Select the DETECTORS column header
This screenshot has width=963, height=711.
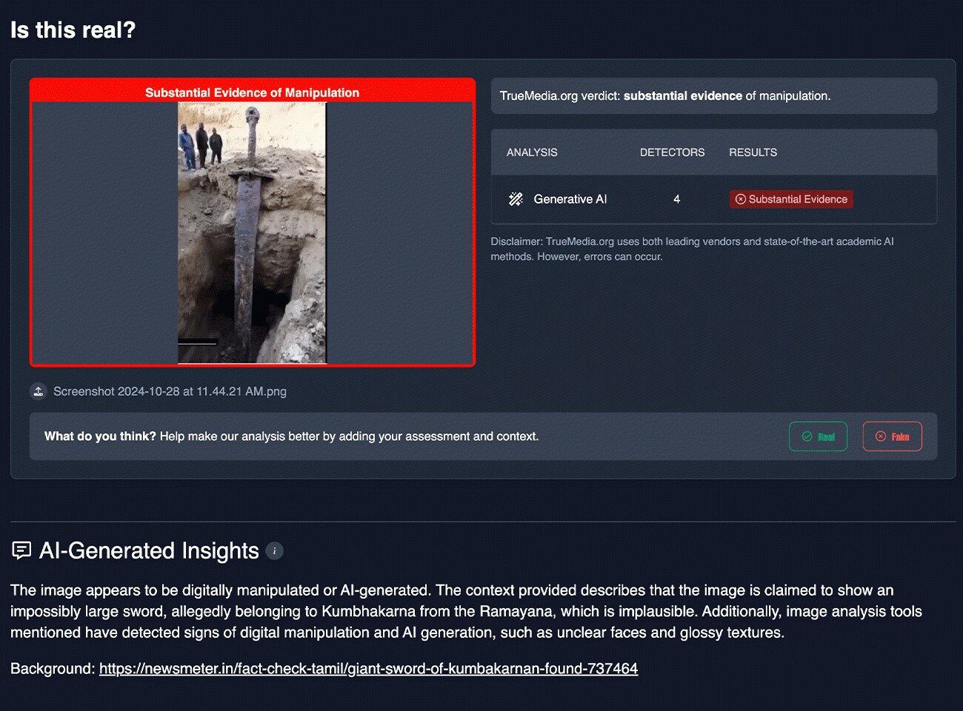(x=672, y=152)
